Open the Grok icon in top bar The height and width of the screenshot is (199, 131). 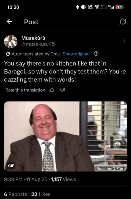pyautogui.click(x=123, y=22)
